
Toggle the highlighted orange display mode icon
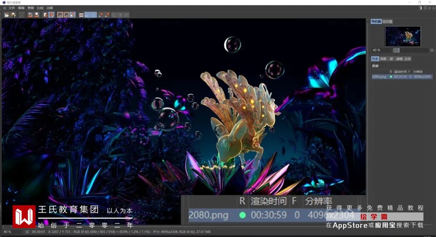tap(51, 15)
